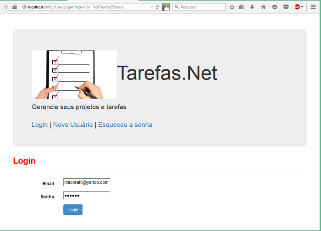Click the Tarefas.Net heading
Image resolution: width=321 pixels, height=231 pixels.
[167, 73]
